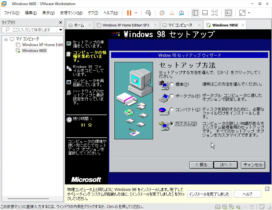Dismiss the yellow install notification bar
Viewport: 272px width, 210px height.
pyautogui.click(x=267, y=189)
